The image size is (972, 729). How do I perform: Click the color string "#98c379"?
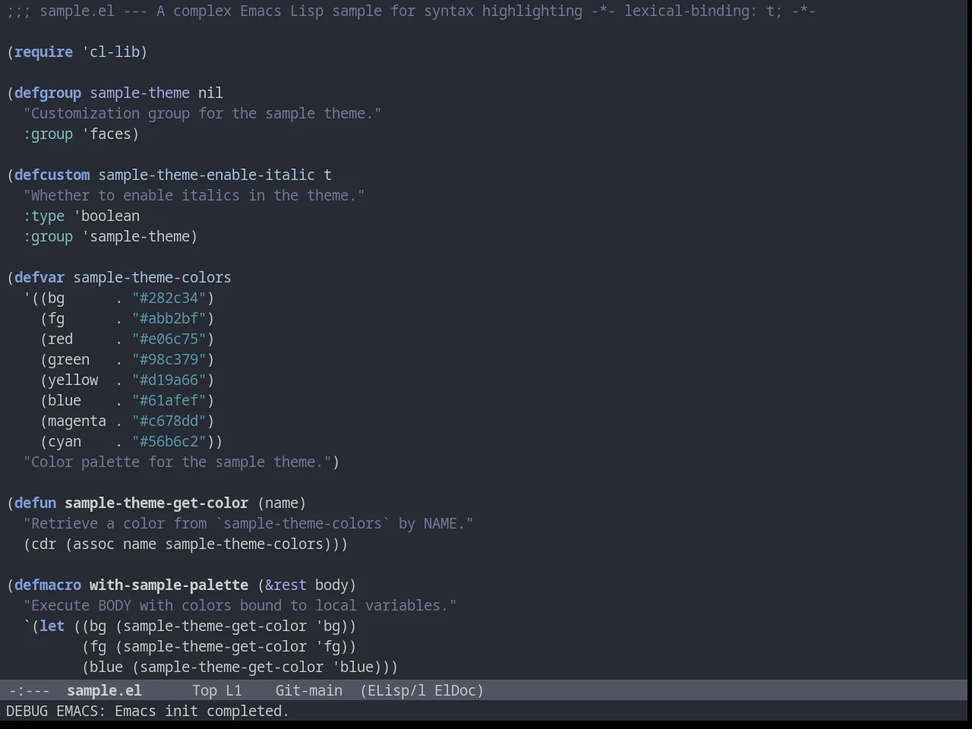(x=169, y=359)
